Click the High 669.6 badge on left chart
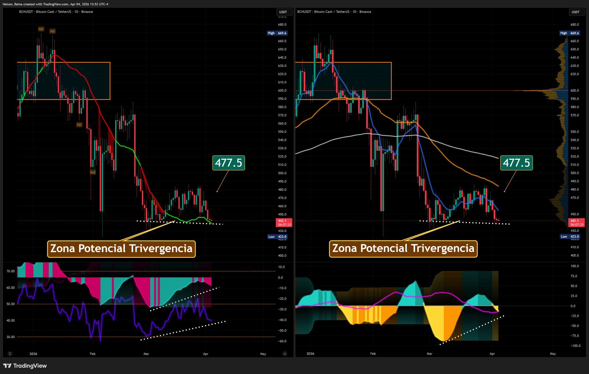 click(x=277, y=33)
